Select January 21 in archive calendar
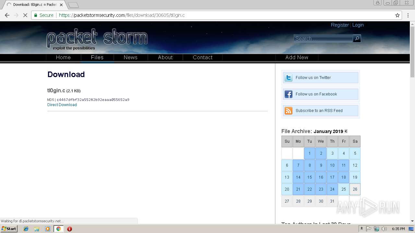The width and height of the screenshot is (415, 233). click(298, 189)
